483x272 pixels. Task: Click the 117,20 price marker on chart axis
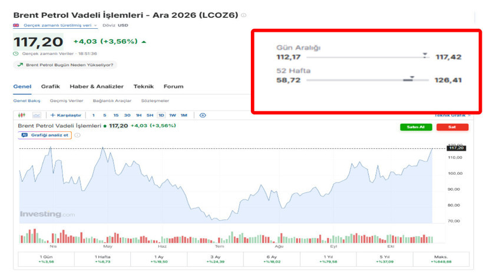pos(456,148)
